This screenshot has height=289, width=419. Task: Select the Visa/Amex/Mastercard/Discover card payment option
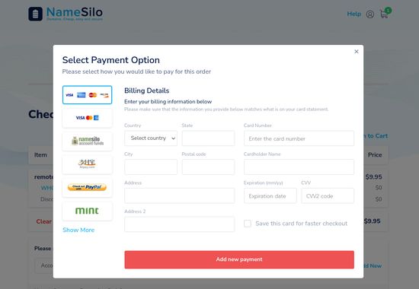coord(87,95)
